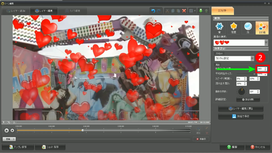
Task: Click the 設定を開く advanced settings button
Action: (248, 99)
